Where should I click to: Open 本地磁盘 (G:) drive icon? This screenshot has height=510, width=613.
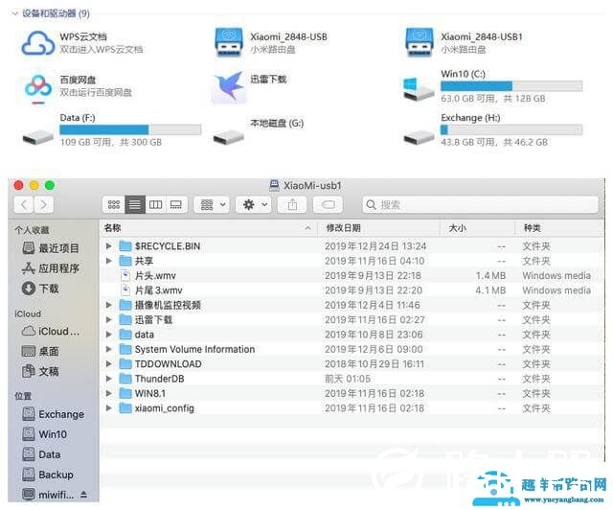[229, 137]
